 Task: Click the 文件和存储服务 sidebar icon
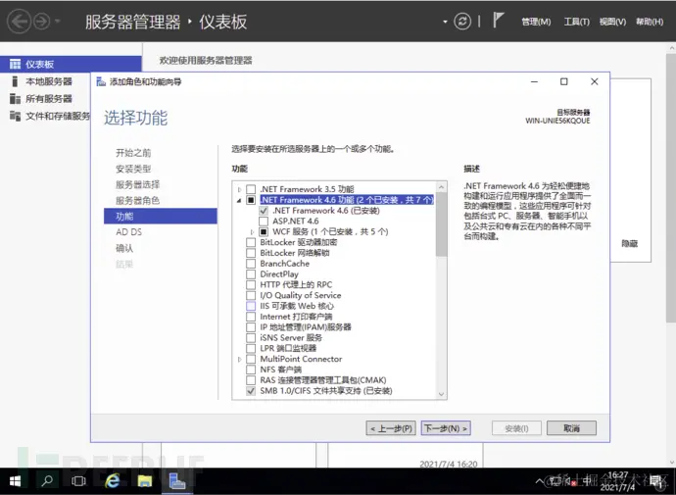15,116
